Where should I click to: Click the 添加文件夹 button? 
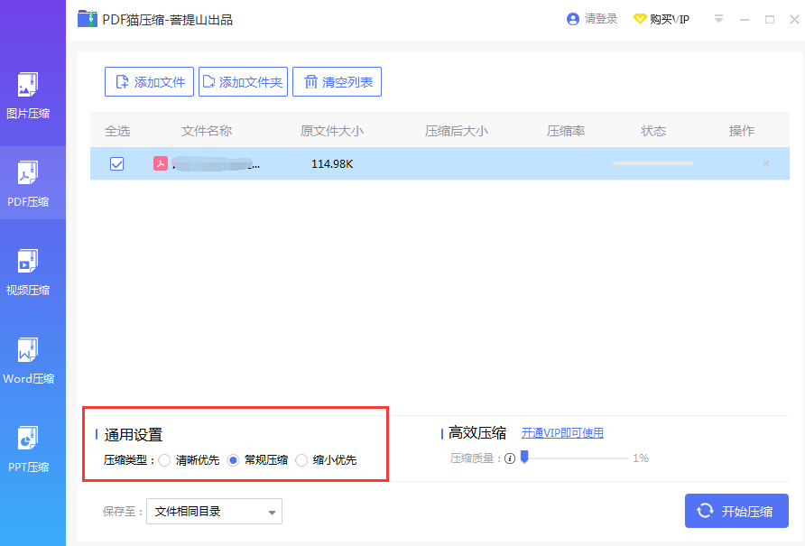[x=244, y=81]
